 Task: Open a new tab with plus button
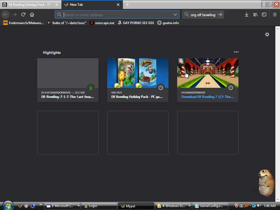click(x=127, y=4)
